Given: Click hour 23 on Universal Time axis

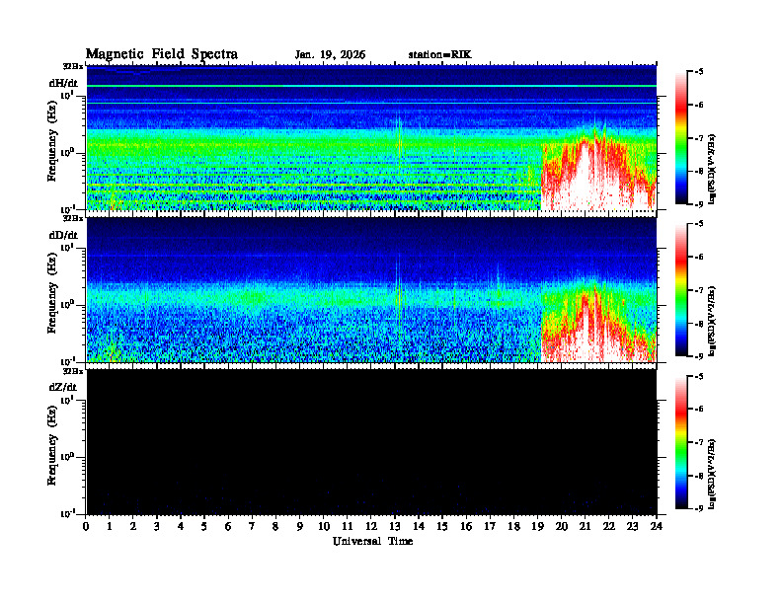Looking at the screenshot, I should point(632,527).
